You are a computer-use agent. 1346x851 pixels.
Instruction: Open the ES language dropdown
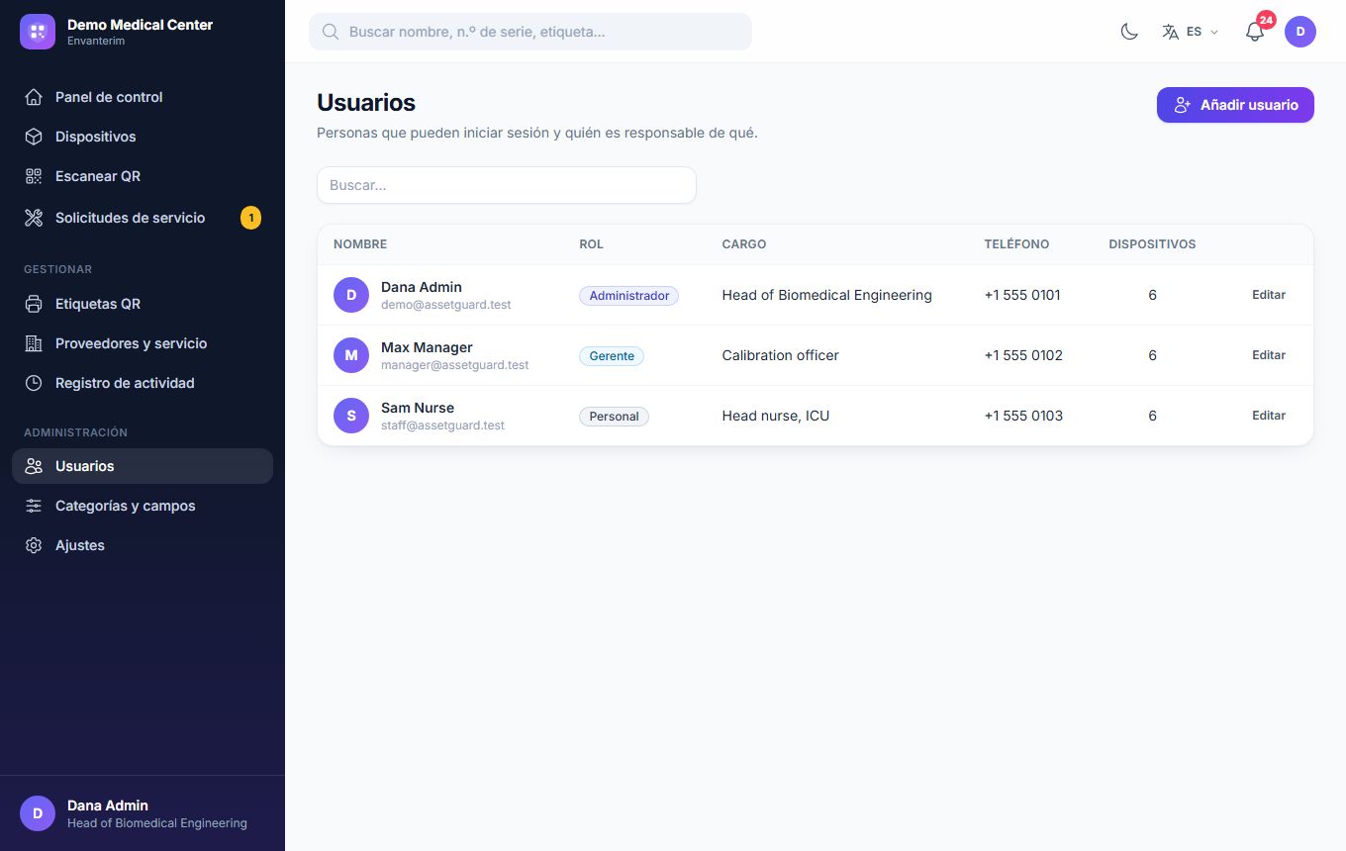(1191, 32)
